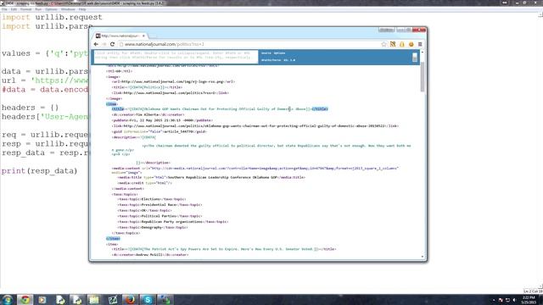543x305 pixels.
Task: Click the headers = {} line in IDLE
Action: (31, 108)
